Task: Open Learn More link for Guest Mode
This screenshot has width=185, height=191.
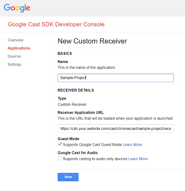Action: coord(132,145)
